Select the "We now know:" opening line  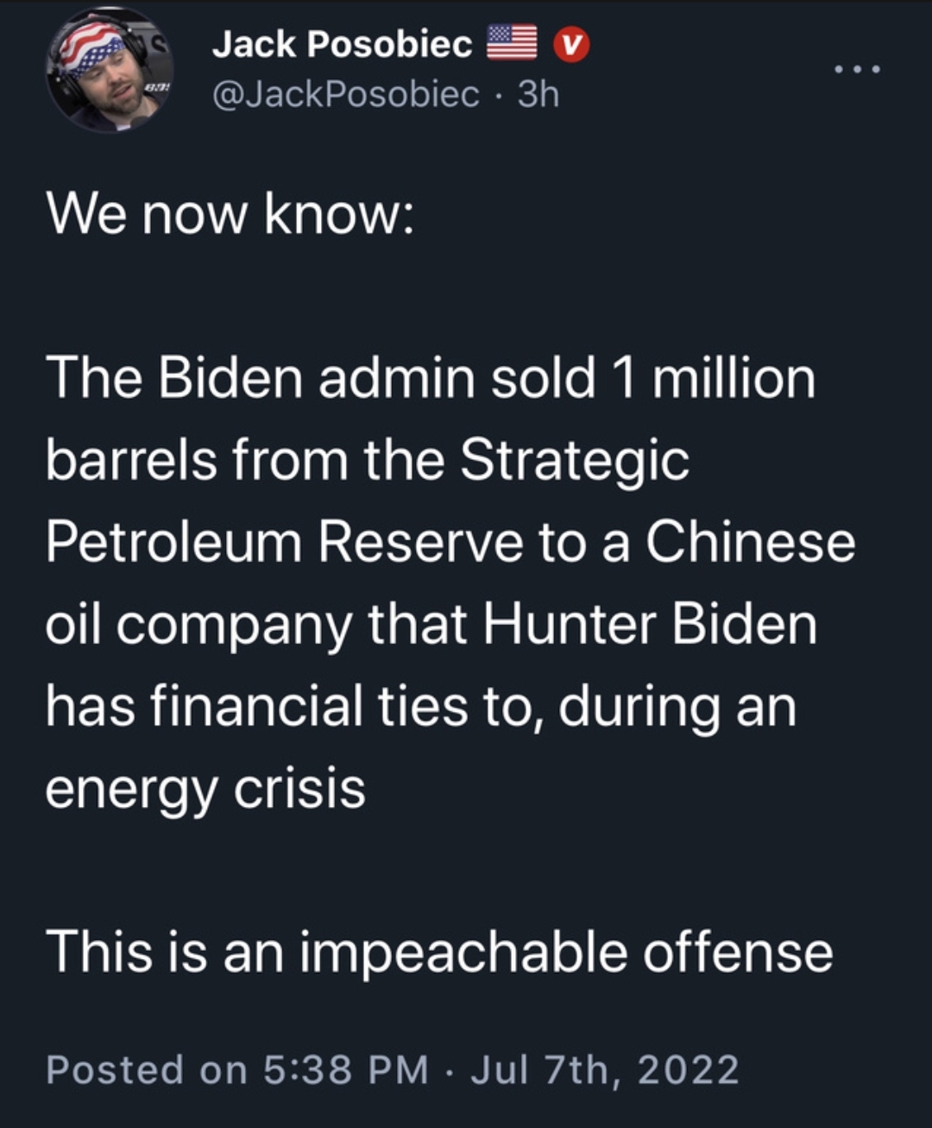230,213
